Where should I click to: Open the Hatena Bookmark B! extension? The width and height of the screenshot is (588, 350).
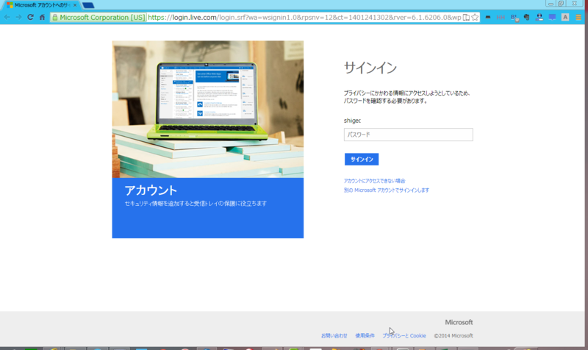[x=514, y=18]
